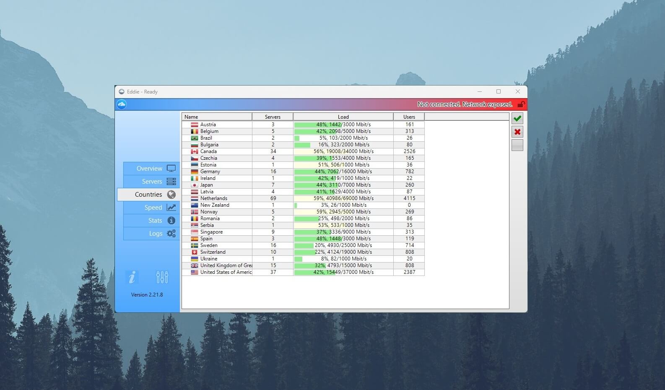Screen dimensions: 665x390
Task: Select the Sweden country name
Action: (209, 245)
